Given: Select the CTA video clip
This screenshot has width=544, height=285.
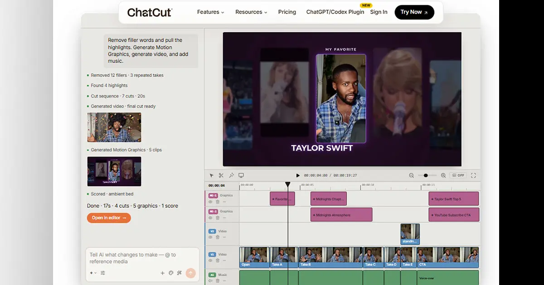Looking at the screenshot, I should click(448, 257).
